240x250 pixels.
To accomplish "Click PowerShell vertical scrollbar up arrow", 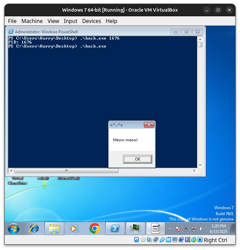I will [x=200, y=39].
